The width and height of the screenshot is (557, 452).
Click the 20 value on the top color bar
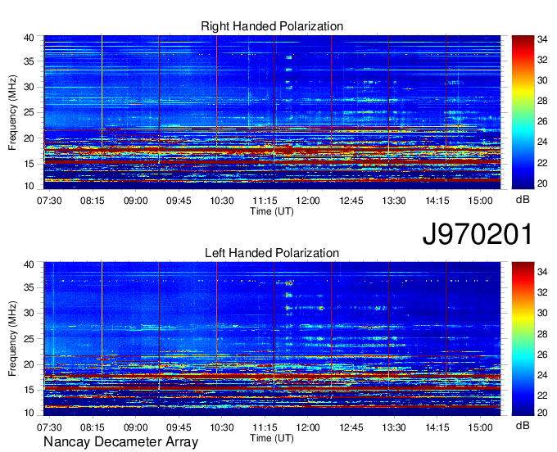pos(542,183)
